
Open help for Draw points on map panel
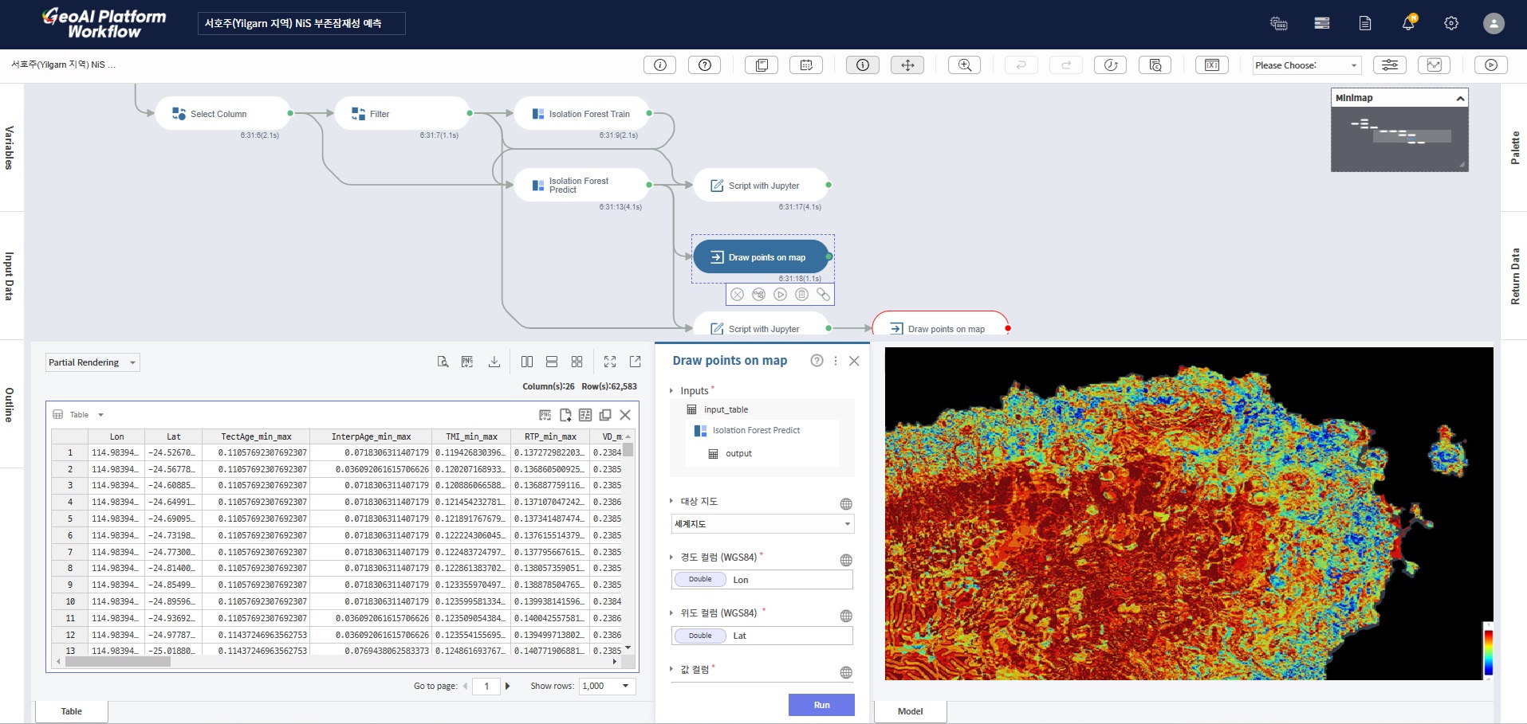(817, 361)
